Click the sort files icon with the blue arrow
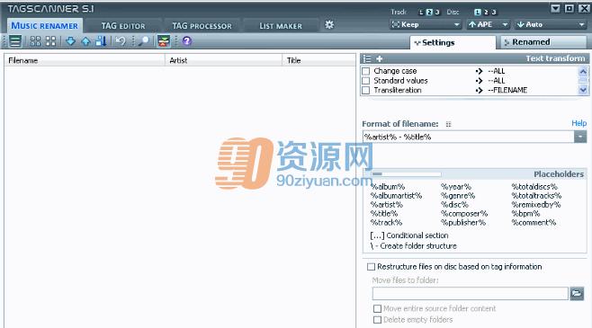592x328 pixels. click(x=101, y=41)
